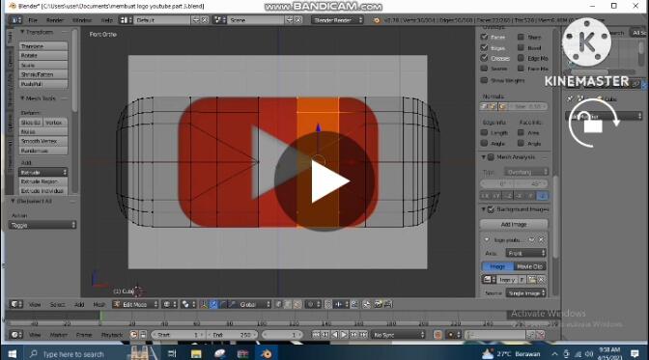The height and width of the screenshot is (360, 649).
Task: Select the Movie Clip source toggle
Action: (530, 266)
